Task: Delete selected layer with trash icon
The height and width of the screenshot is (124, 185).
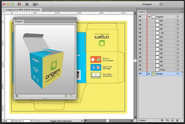Action: (177, 120)
